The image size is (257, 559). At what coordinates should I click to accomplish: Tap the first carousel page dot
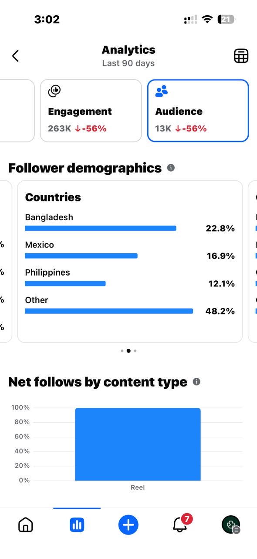tap(122, 351)
